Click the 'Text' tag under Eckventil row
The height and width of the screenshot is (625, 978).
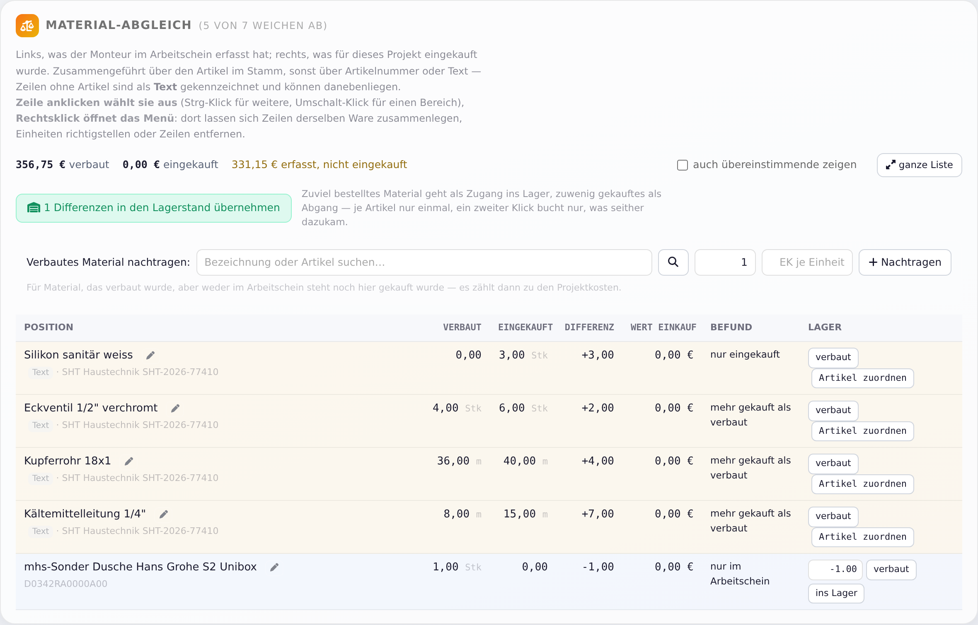coord(41,425)
